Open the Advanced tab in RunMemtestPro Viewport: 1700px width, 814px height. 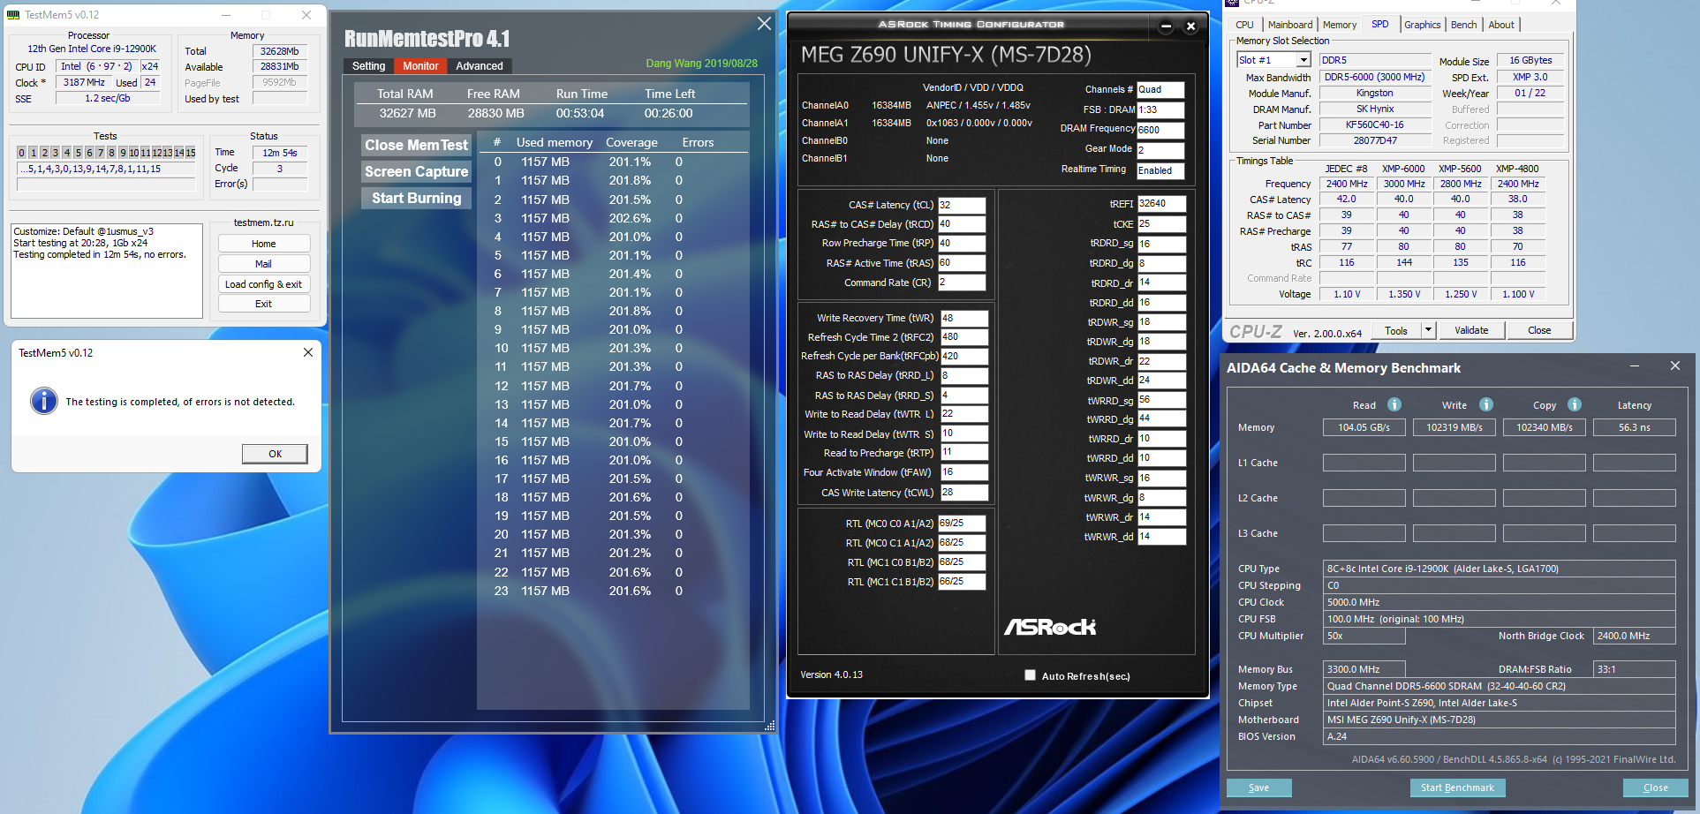[480, 66]
